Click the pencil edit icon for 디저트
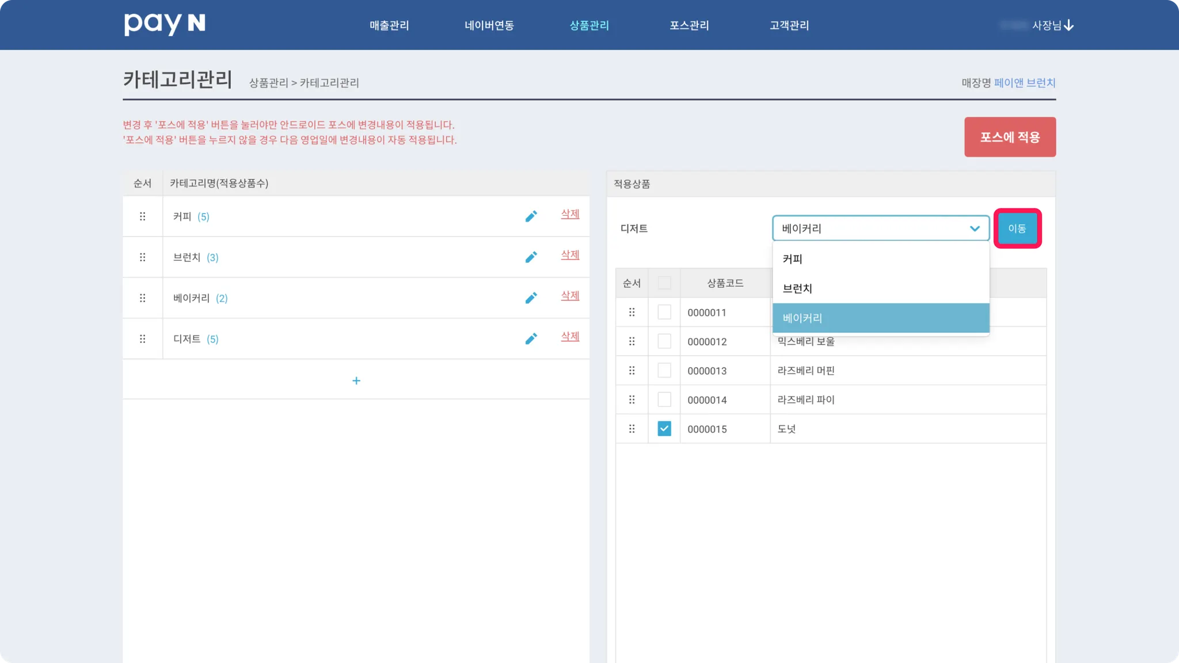The height and width of the screenshot is (663, 1179). [531, 339]
